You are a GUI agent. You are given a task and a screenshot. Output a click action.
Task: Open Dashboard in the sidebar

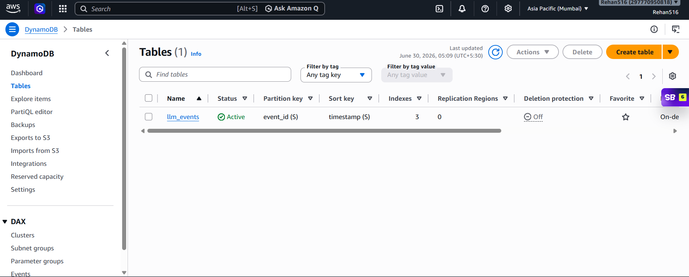27,73
